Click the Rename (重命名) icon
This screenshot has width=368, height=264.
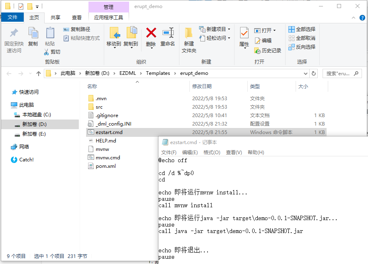click(168, 33)
